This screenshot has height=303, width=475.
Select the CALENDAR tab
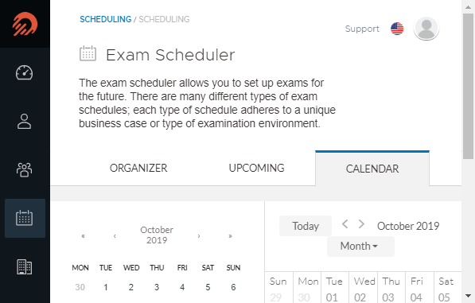[x=372, y=169]
